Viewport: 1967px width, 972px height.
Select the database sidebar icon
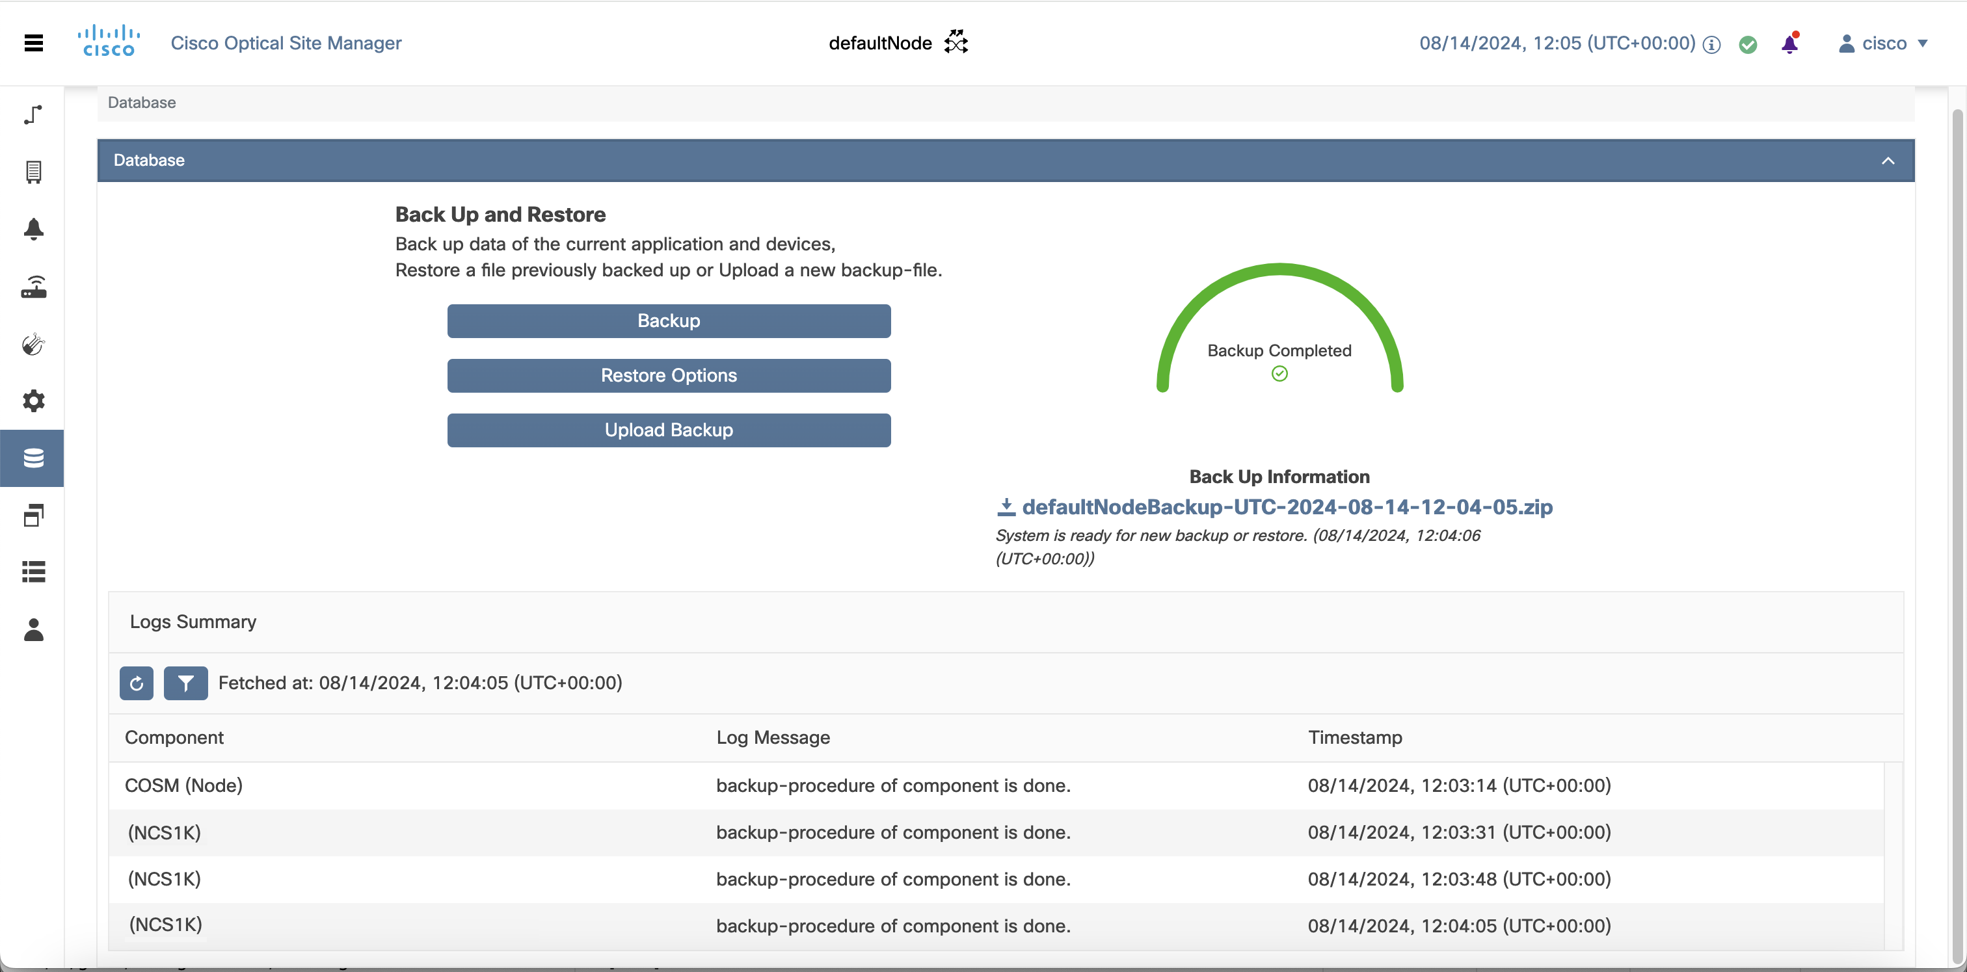pos(33,458)
